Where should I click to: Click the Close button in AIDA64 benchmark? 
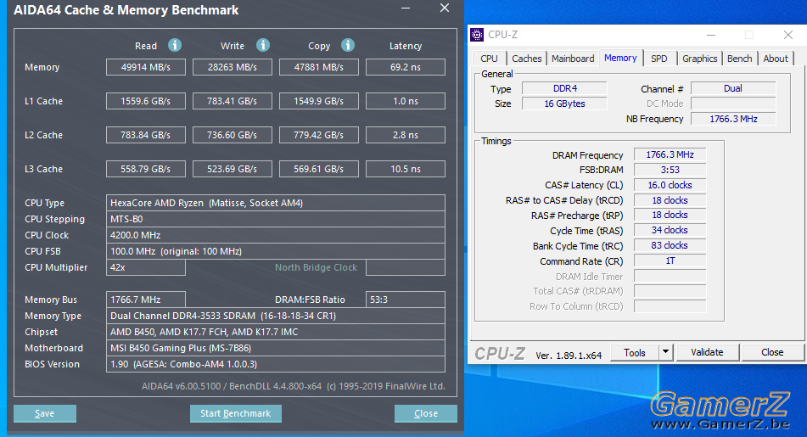point(426,413)
